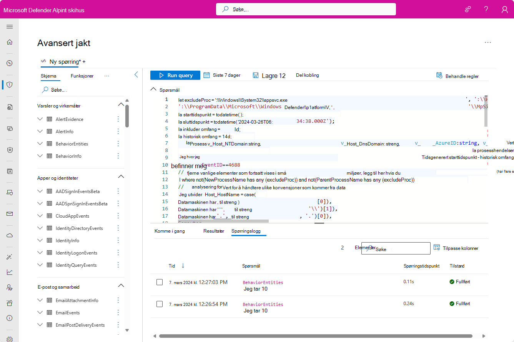Screen dimensions: 514x342
Task: Click the top Søke search box
Action: (306, 9)
